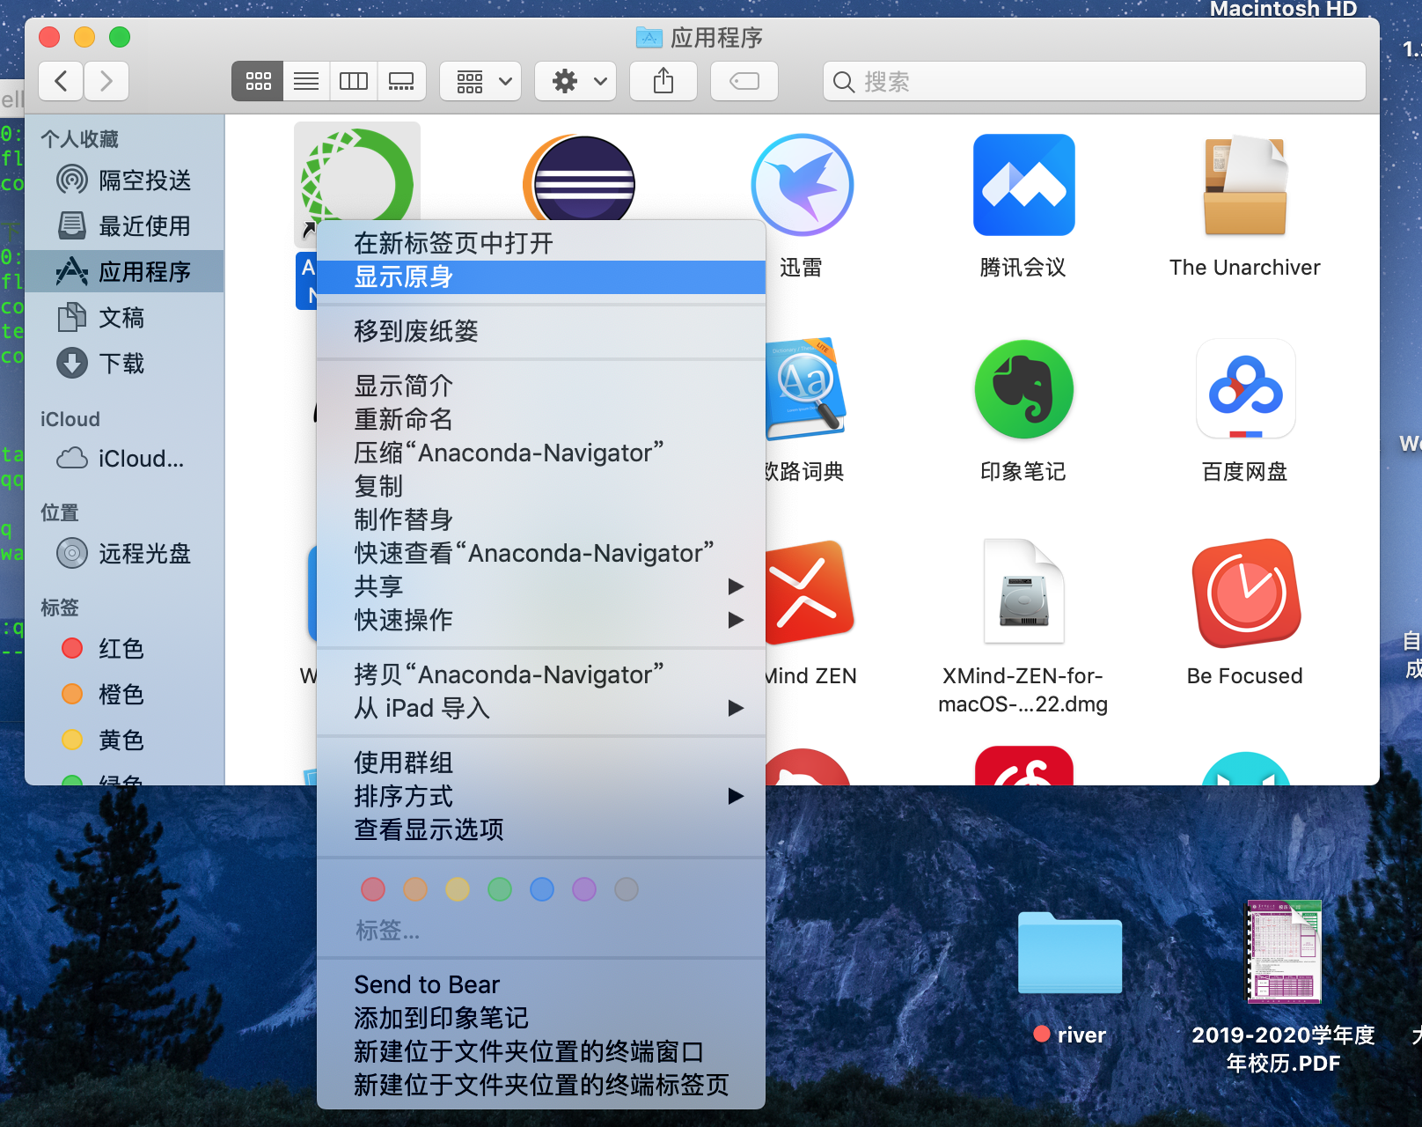1422x1127 pixels.
Task: Open the 腾讯会议 app icon
Action: 1023,185
